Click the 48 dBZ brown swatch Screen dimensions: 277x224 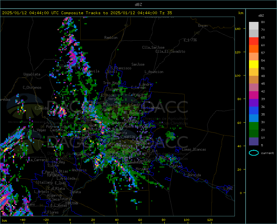[x=254, y=80]
